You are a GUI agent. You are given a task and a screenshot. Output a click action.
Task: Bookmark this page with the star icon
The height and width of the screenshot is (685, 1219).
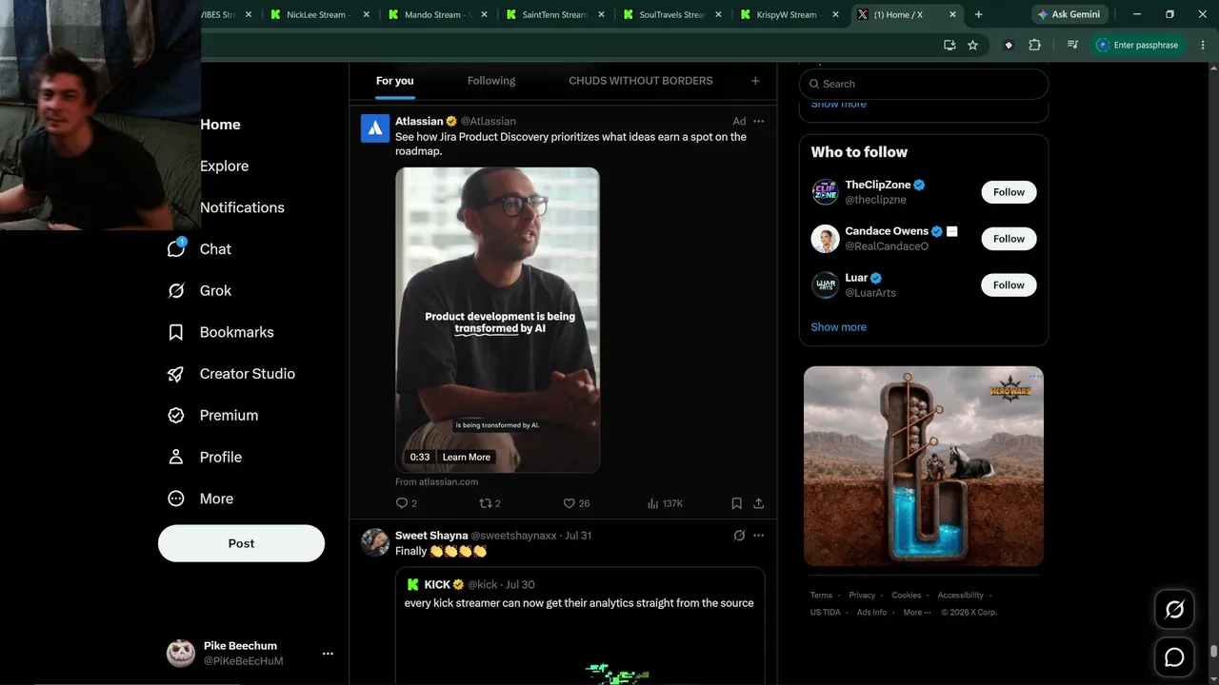pyautogui.click(x=972, y=45)
